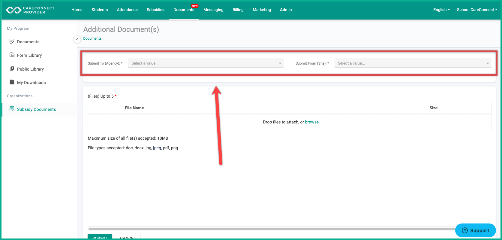Switch to the Billing tab
This screenshot has height=240, width=502.
[238, 10]
